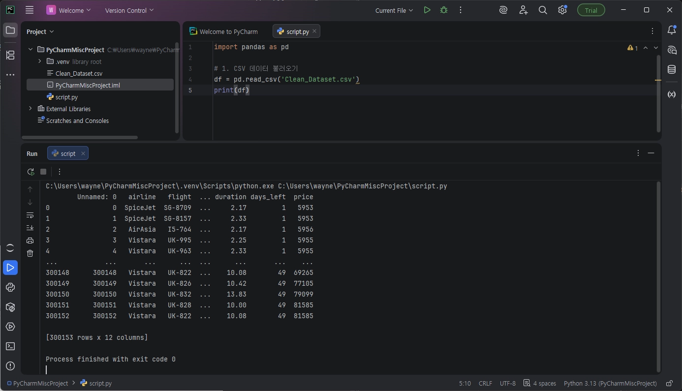Viewport: 682px width, 391px height.
Task: Open the Welcome project dropdown
Action: pos(69,10)
